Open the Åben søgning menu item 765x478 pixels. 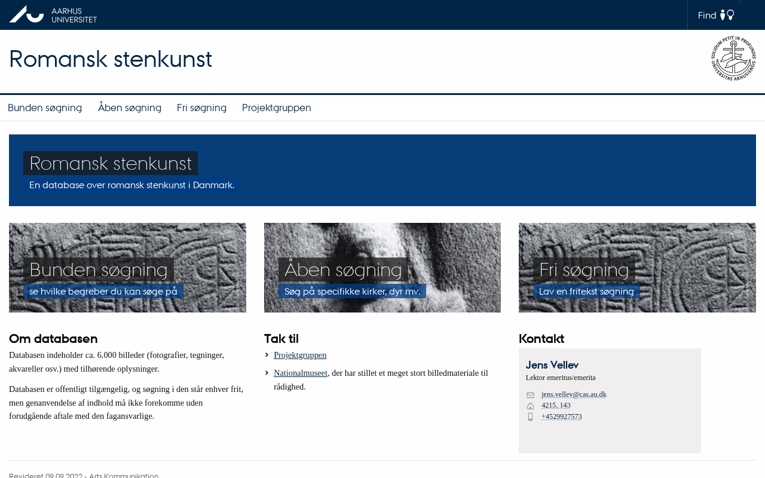pos(130,108)
